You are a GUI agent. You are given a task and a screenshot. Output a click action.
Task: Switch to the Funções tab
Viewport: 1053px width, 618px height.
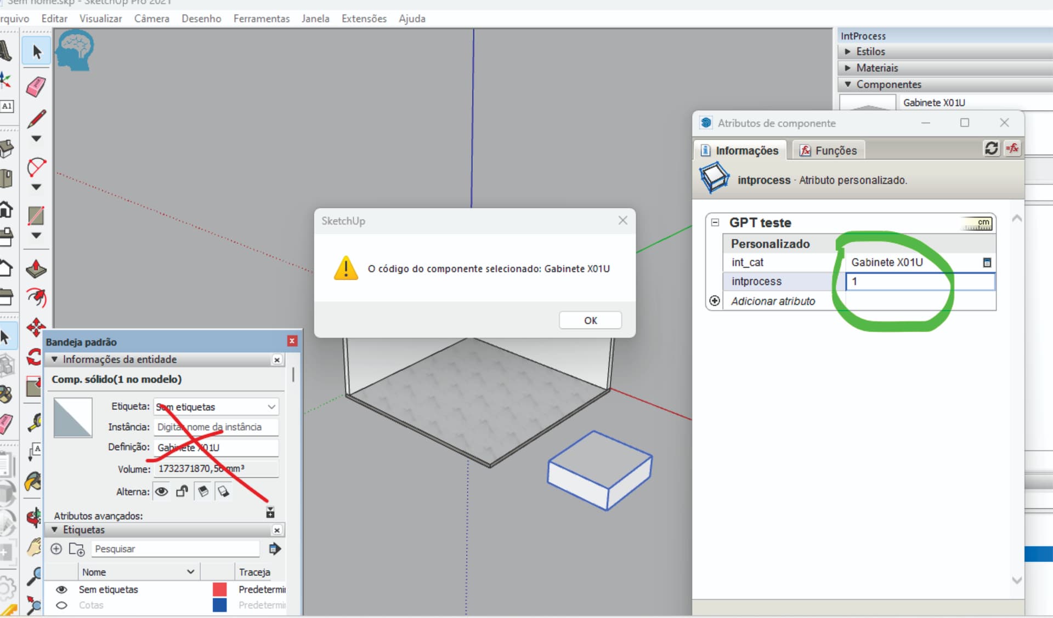tap(829, 151)
